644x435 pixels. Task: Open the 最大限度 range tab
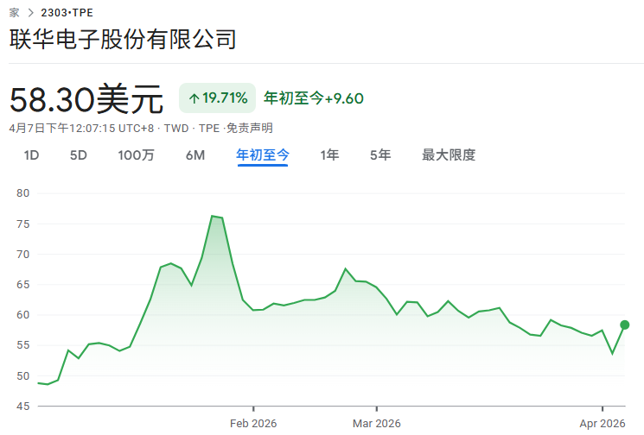449,155
